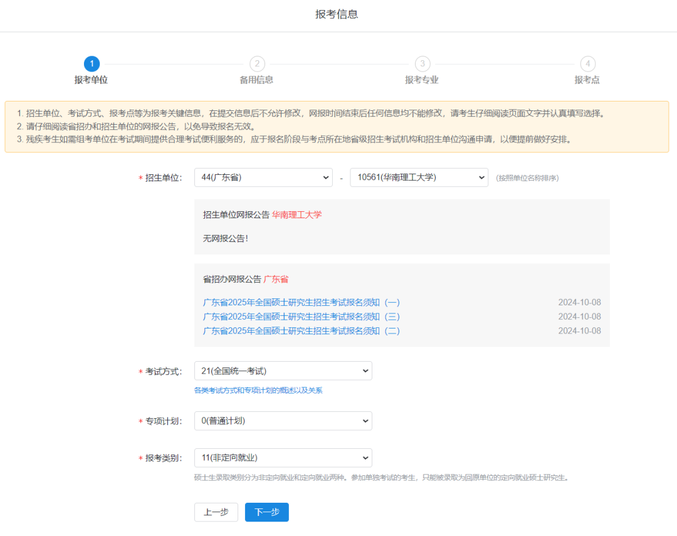Expand the 专项计划 dropdown 0(普通计划)
The height and width of the screenshot is (536, 677).
[283, 421]
